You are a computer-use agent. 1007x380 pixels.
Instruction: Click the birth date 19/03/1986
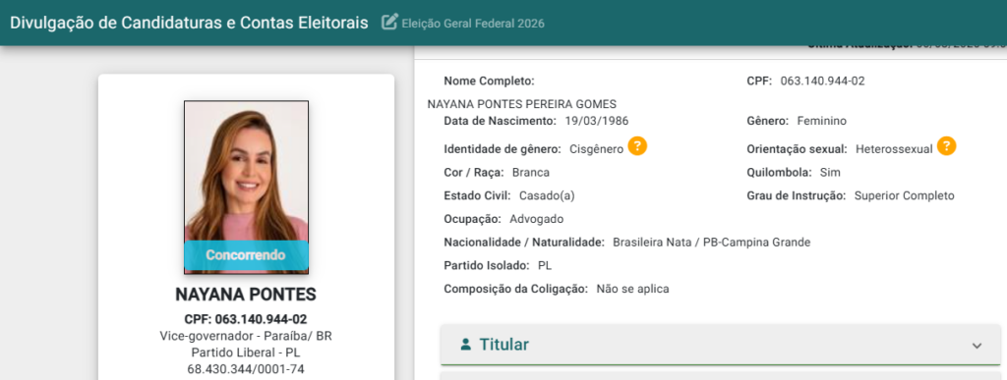point(597,121)
